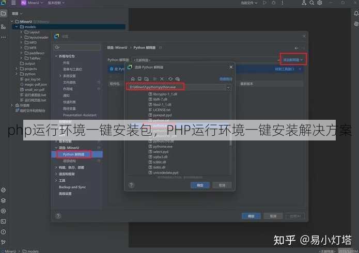Image resolution: width=359 pixels, height=253 pixels.
Task: Open the notifications bell on right strip
Action: (356, 13)
